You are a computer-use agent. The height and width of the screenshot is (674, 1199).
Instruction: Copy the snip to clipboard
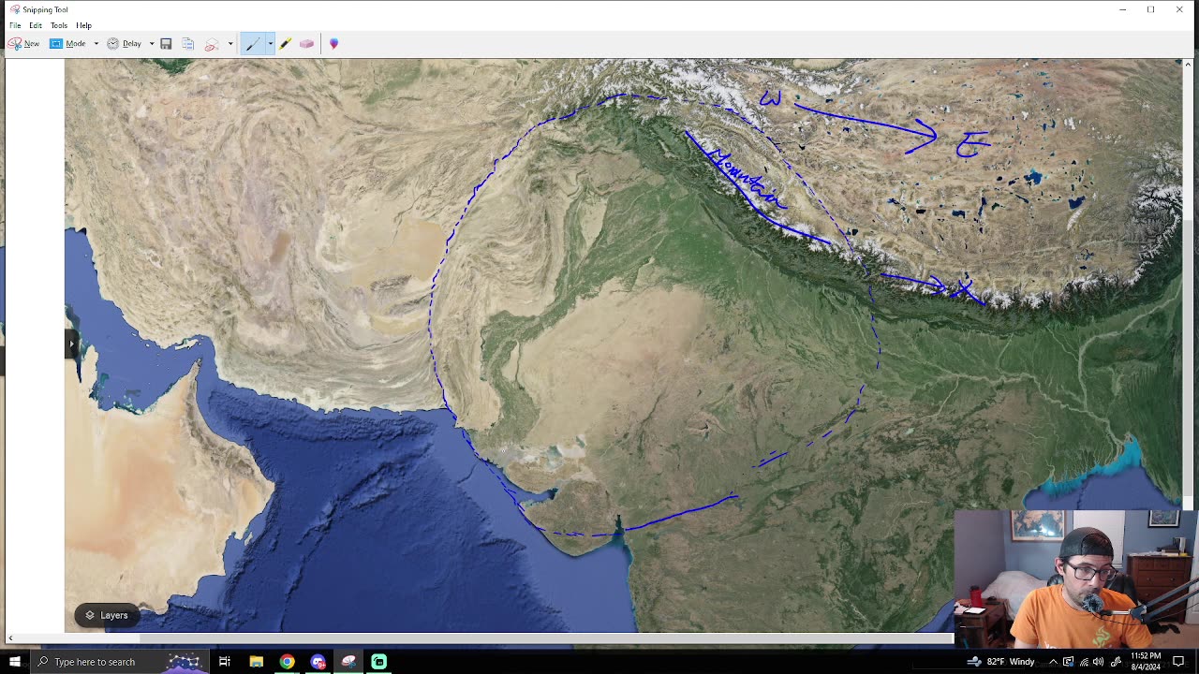(188, 44)
